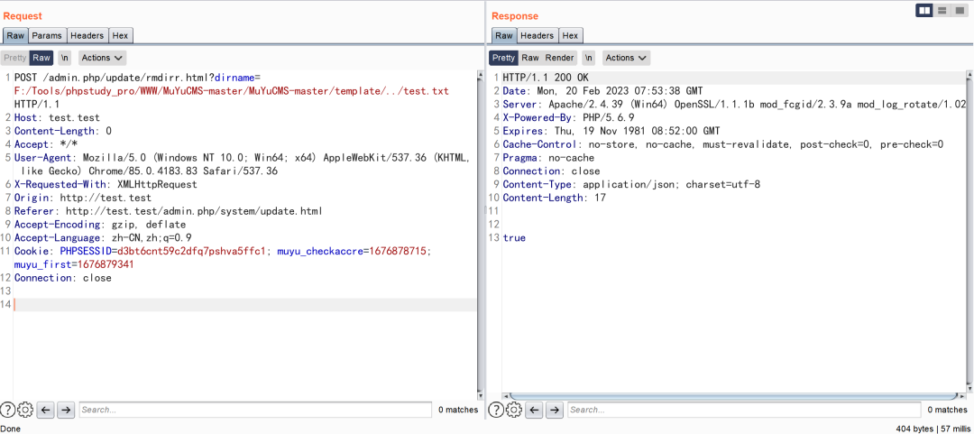Go to previous match in Request search
This screenshot has width=974, height=434.
(45, 410)
